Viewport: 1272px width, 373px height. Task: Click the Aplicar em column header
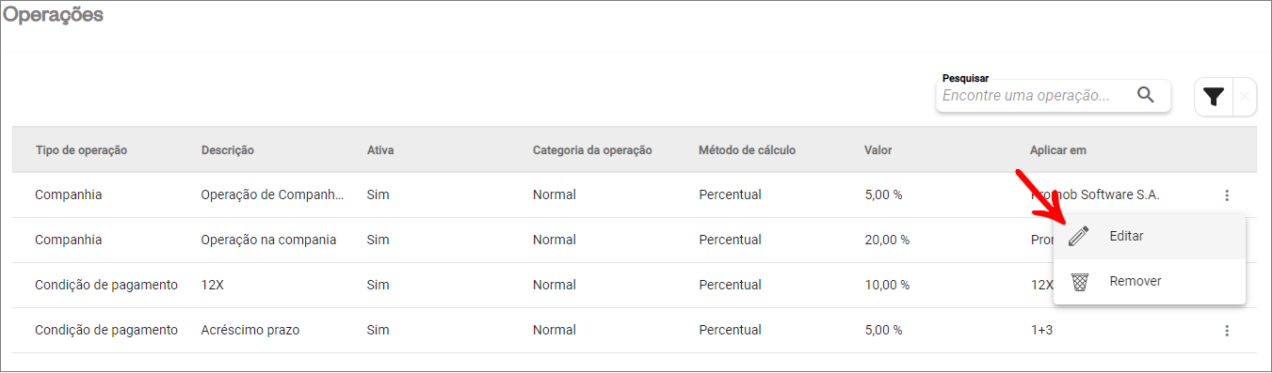(x=1058, y=150)
